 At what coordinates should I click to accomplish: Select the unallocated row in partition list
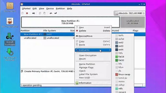[47, 38]
